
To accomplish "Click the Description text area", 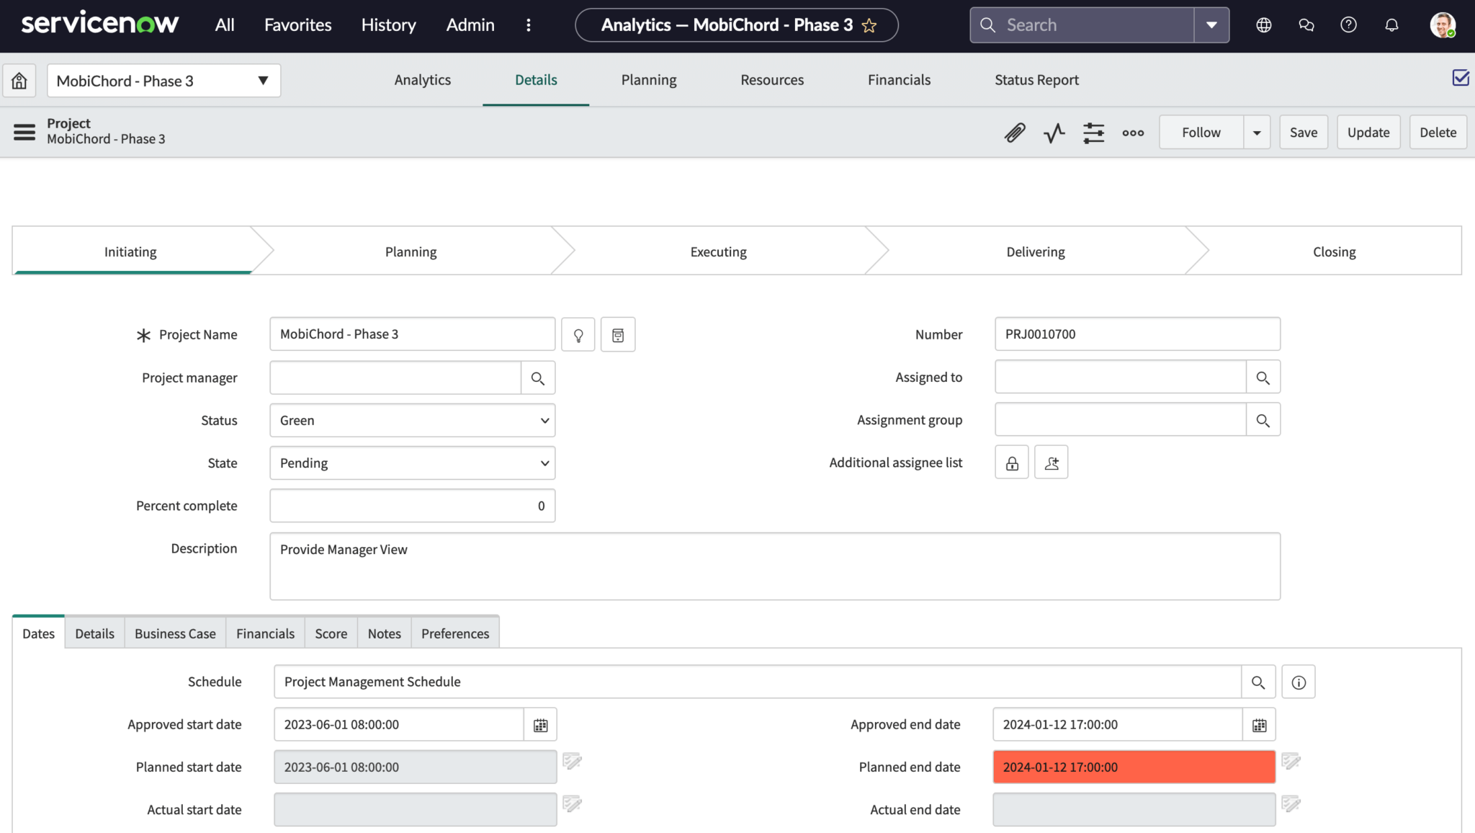I will (775, 566).
